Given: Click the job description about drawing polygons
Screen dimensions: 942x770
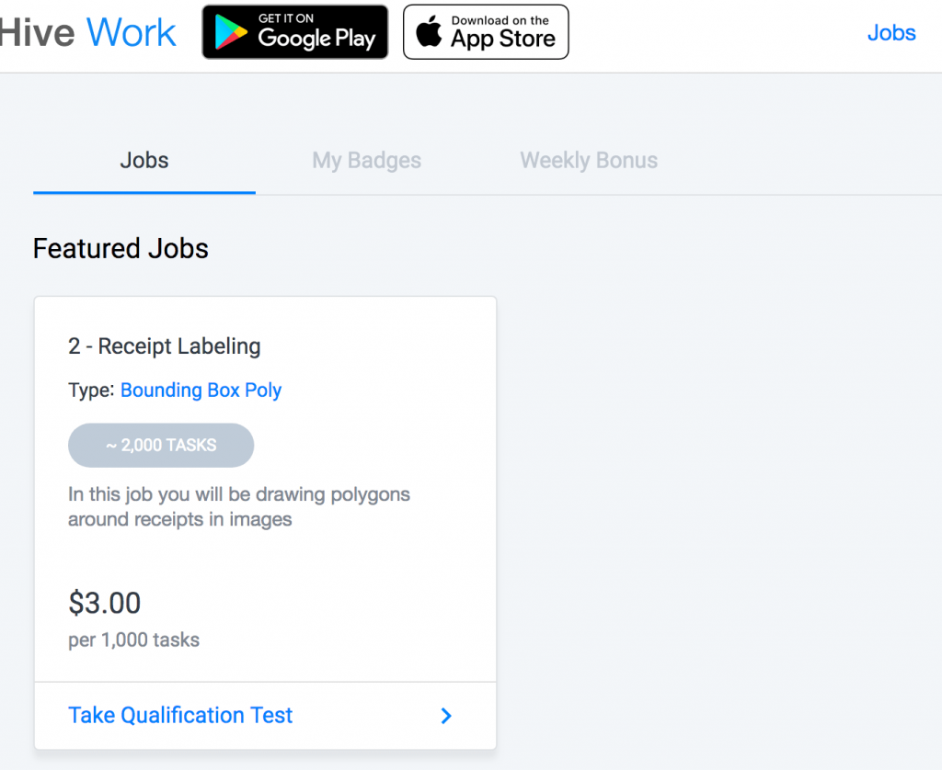Looking at the screenshot, I should click(x=239, y=506).
